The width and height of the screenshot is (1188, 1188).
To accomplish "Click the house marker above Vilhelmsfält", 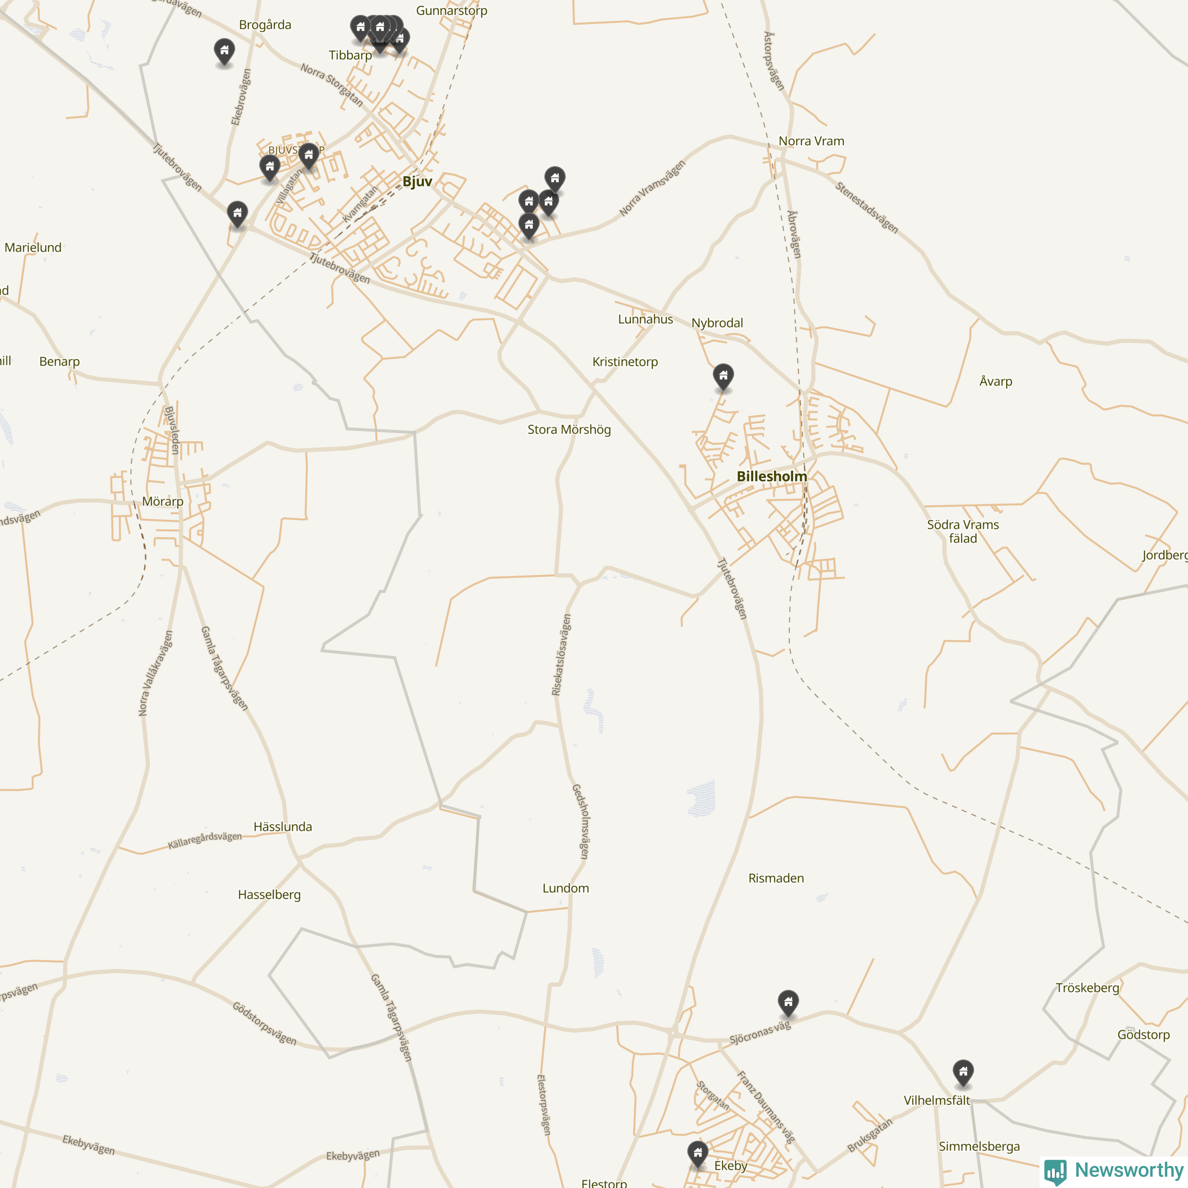I will tap(963, 1073).
